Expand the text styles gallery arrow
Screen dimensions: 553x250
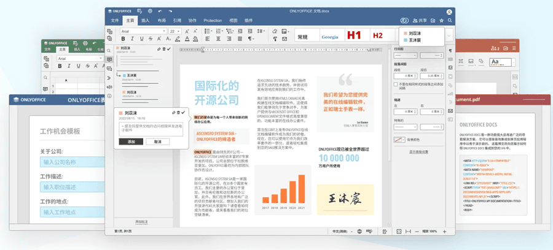[x=450, y=36]
